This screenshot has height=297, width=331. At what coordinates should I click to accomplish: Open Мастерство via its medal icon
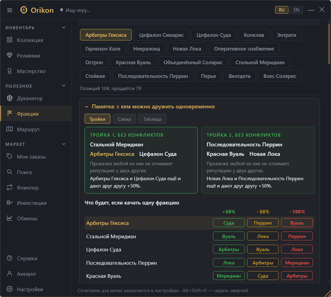(x=9, y=71)
